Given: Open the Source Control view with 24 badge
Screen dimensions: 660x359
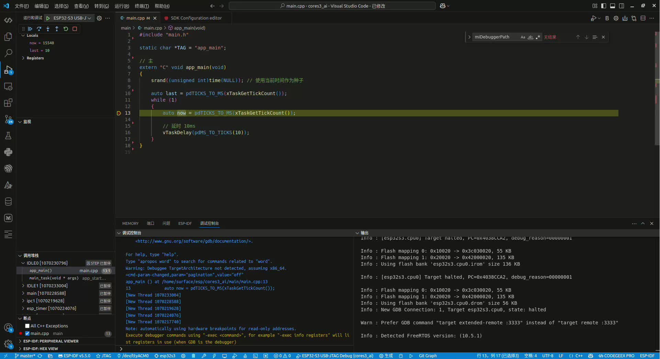Looking at the screenshot, I should pos(8,119).
